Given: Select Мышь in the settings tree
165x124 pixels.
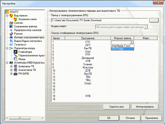Looking at the screenshot, I should click(x=22, y=59).
